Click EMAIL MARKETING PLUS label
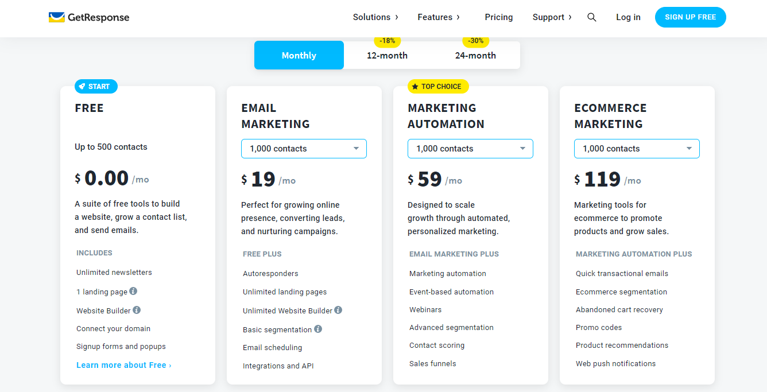 tap(454, 254)
